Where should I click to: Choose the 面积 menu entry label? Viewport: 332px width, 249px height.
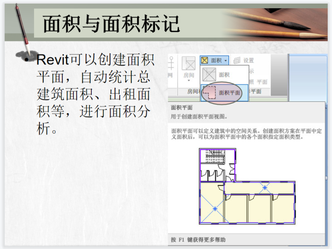[x=224, y=75]
